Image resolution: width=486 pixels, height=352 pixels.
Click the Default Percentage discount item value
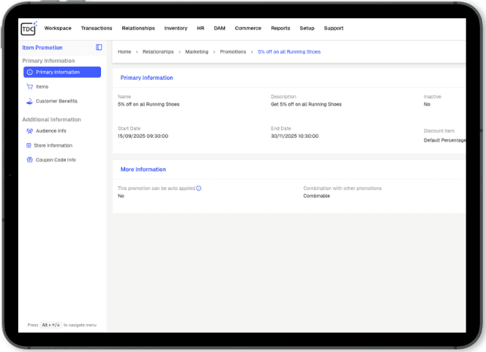click(445, 140)
